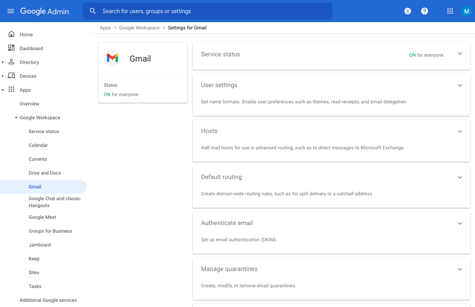This screenshot has height=307, width=475.
Task: Open Overview under Apps
Action: tap(29, 104)
